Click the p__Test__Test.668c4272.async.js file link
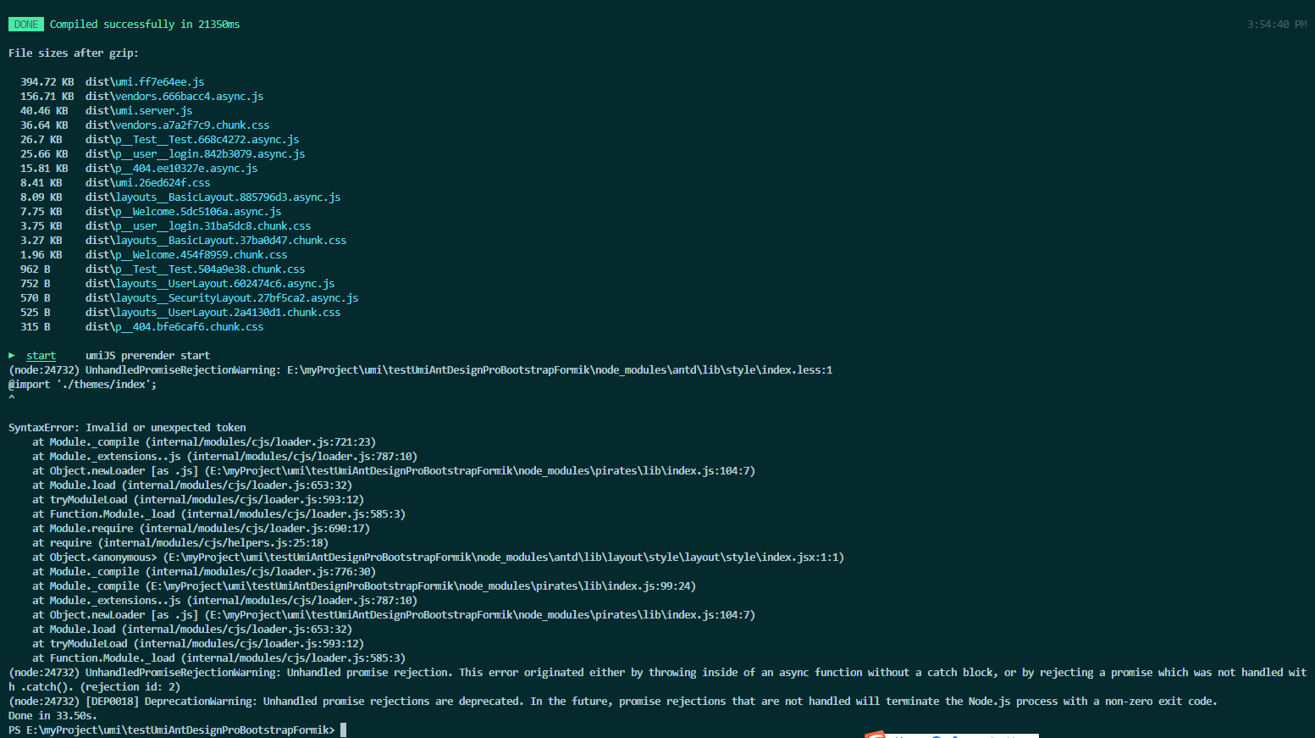This screenshot has width=1315, height=738. coord(191,139)
